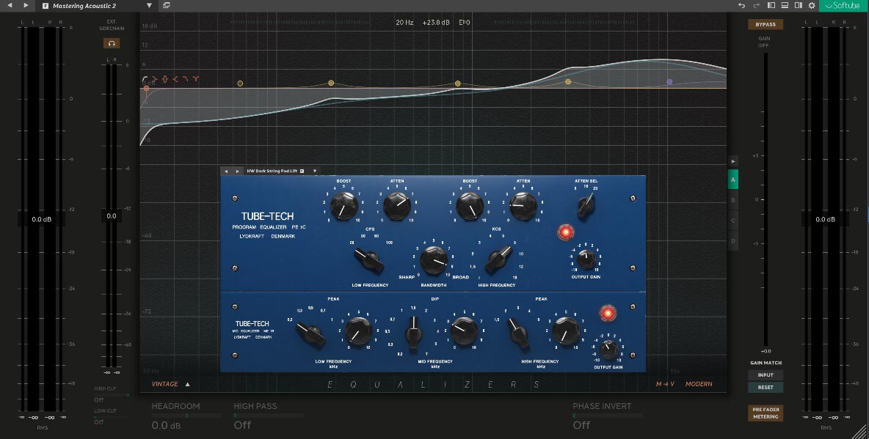Click the preset window copy icon
Image resolution: width=869 pixels, height=439 pixels.
pyautogui.click(x=167, y=6)
